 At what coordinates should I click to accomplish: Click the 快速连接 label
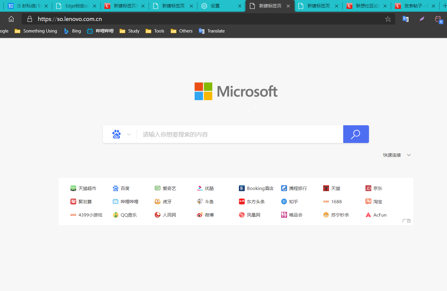(392, 155)
